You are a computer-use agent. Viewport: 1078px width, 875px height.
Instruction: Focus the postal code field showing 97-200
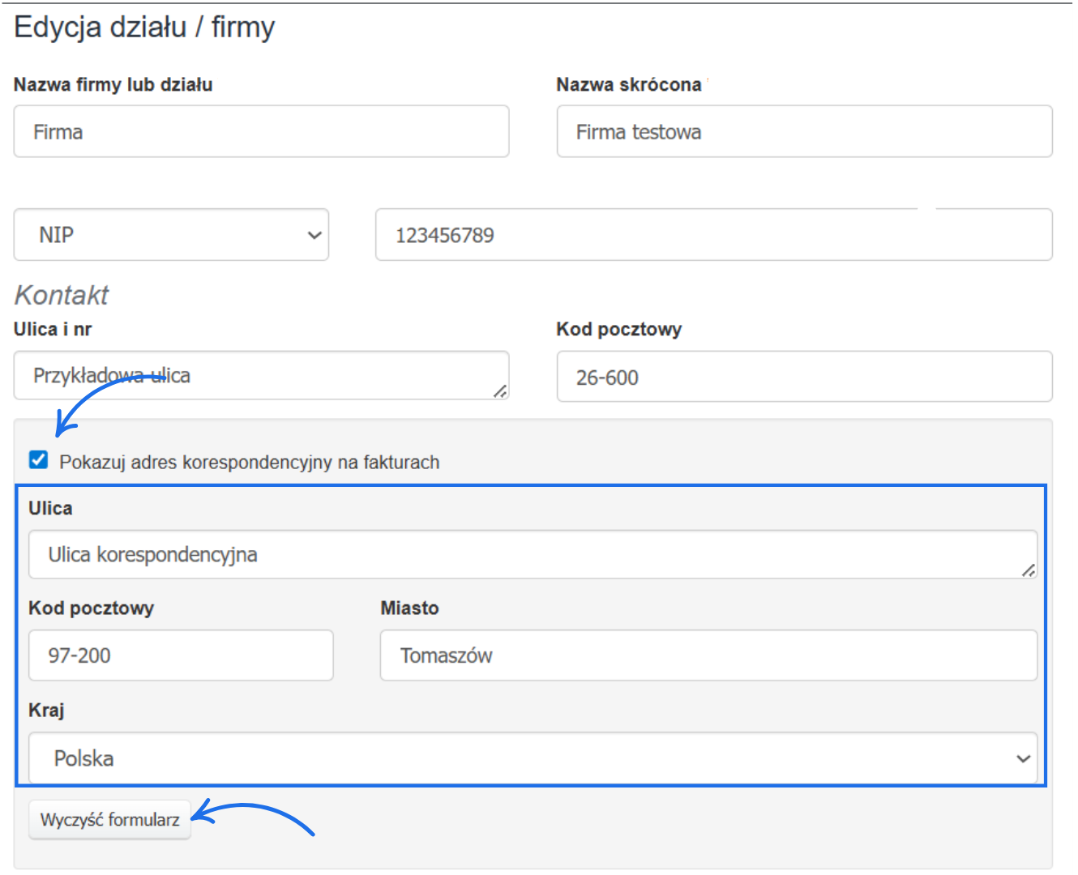(x=181, y=655)
